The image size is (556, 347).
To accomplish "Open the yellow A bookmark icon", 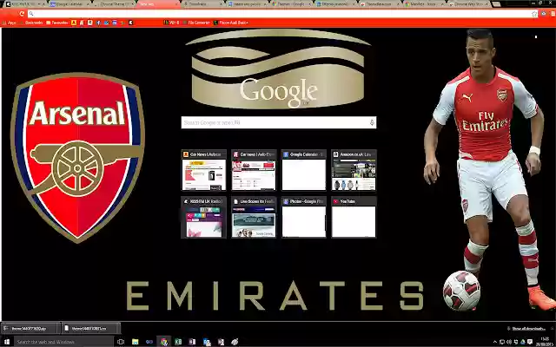I will coord(74,23).
